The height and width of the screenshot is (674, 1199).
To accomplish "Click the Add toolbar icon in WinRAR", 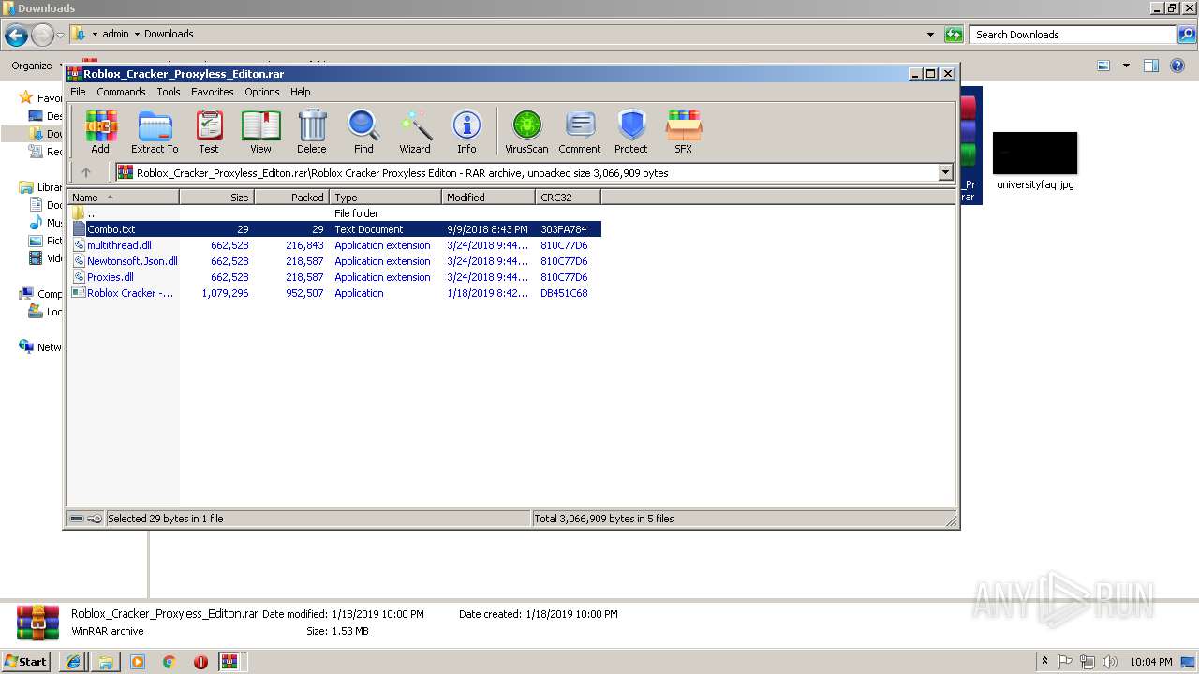I will (100, 132).
